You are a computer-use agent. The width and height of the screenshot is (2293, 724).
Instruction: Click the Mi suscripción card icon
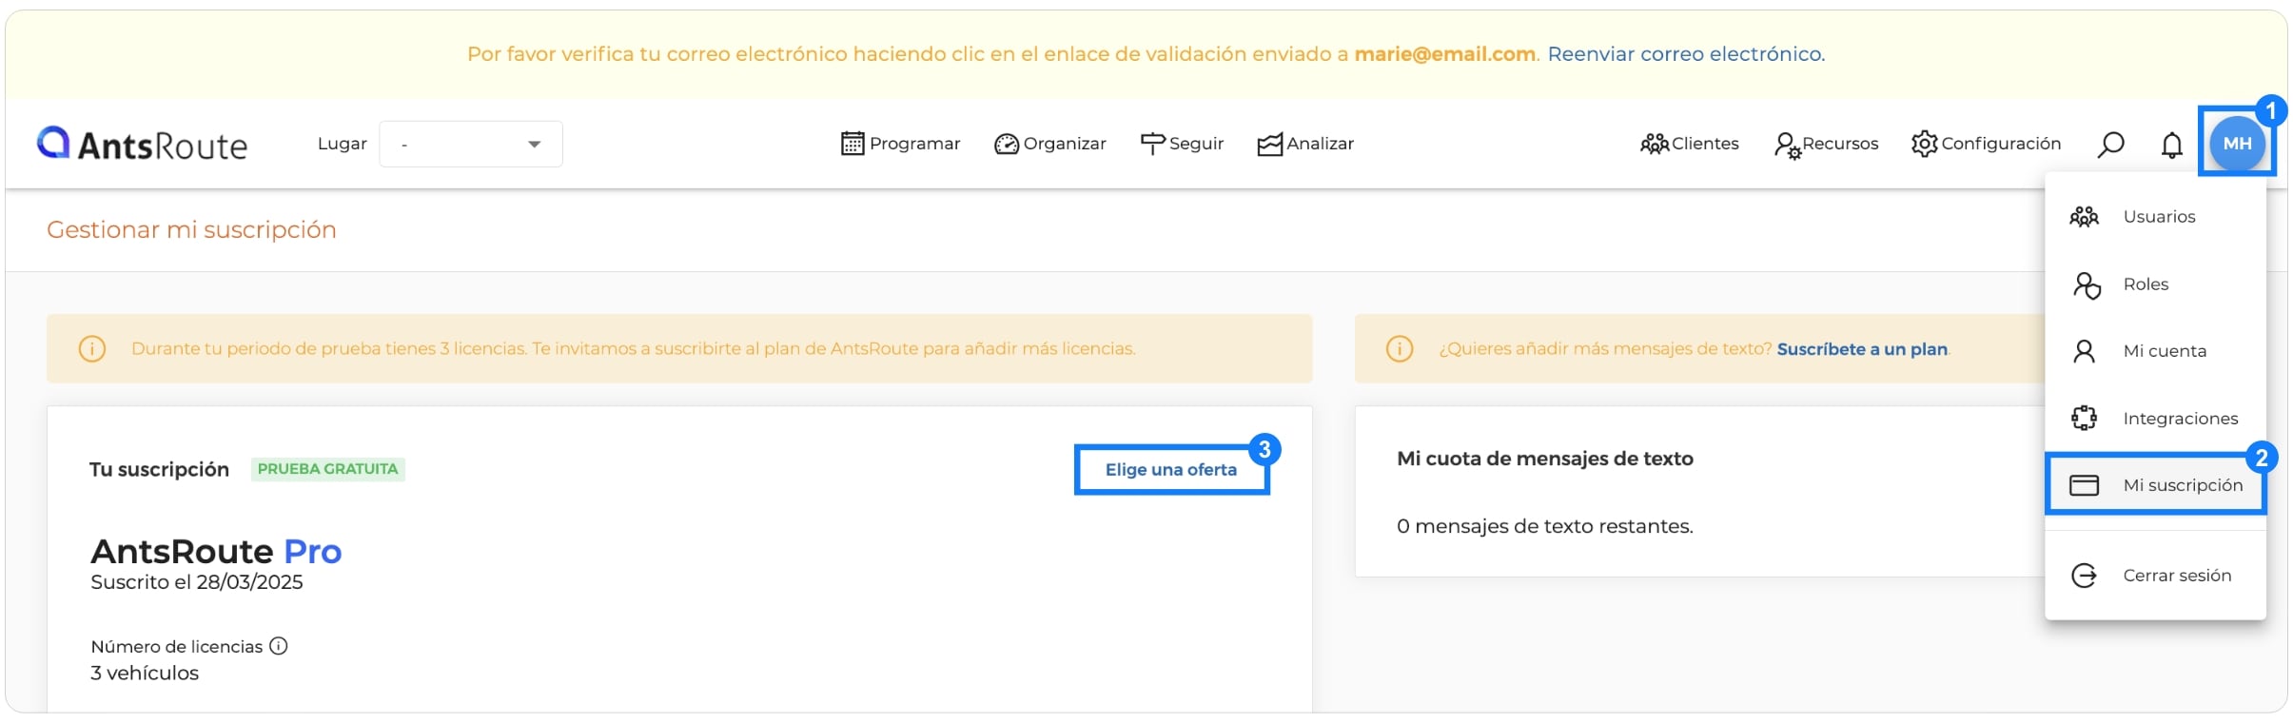pyautogui.click(x=2084, y=485)
